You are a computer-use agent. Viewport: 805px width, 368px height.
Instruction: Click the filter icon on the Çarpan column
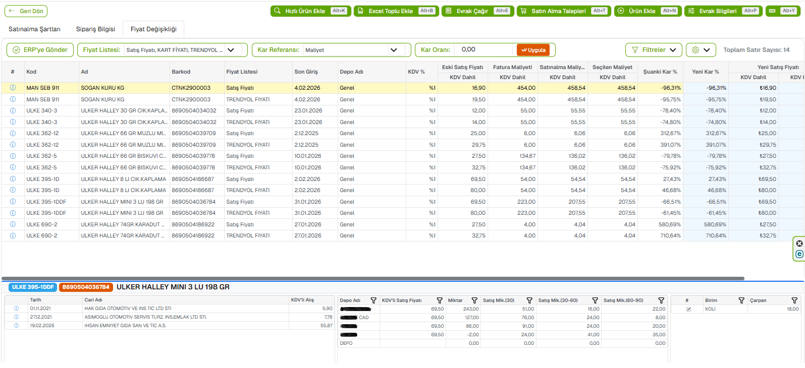[794, 300]
